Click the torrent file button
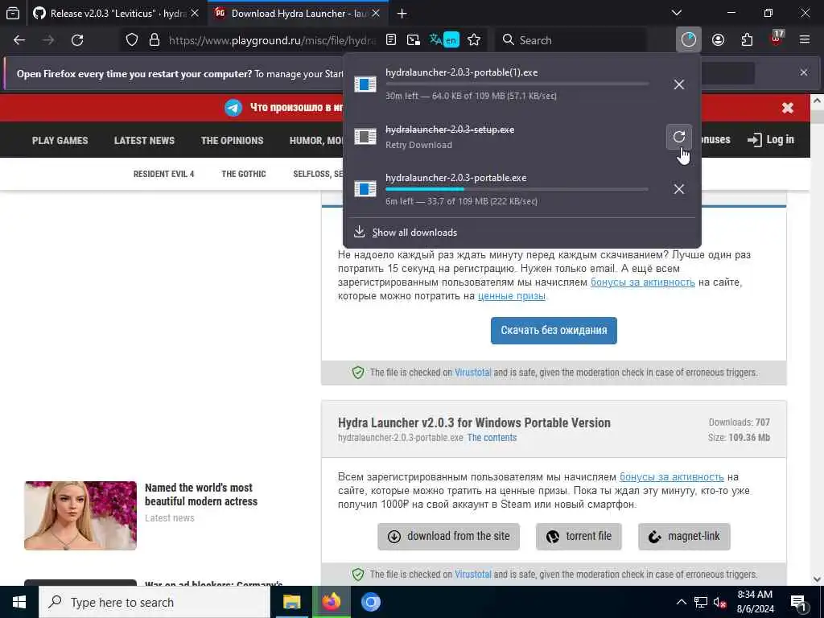Screen dimensions: 824x618 click(579, 537)
